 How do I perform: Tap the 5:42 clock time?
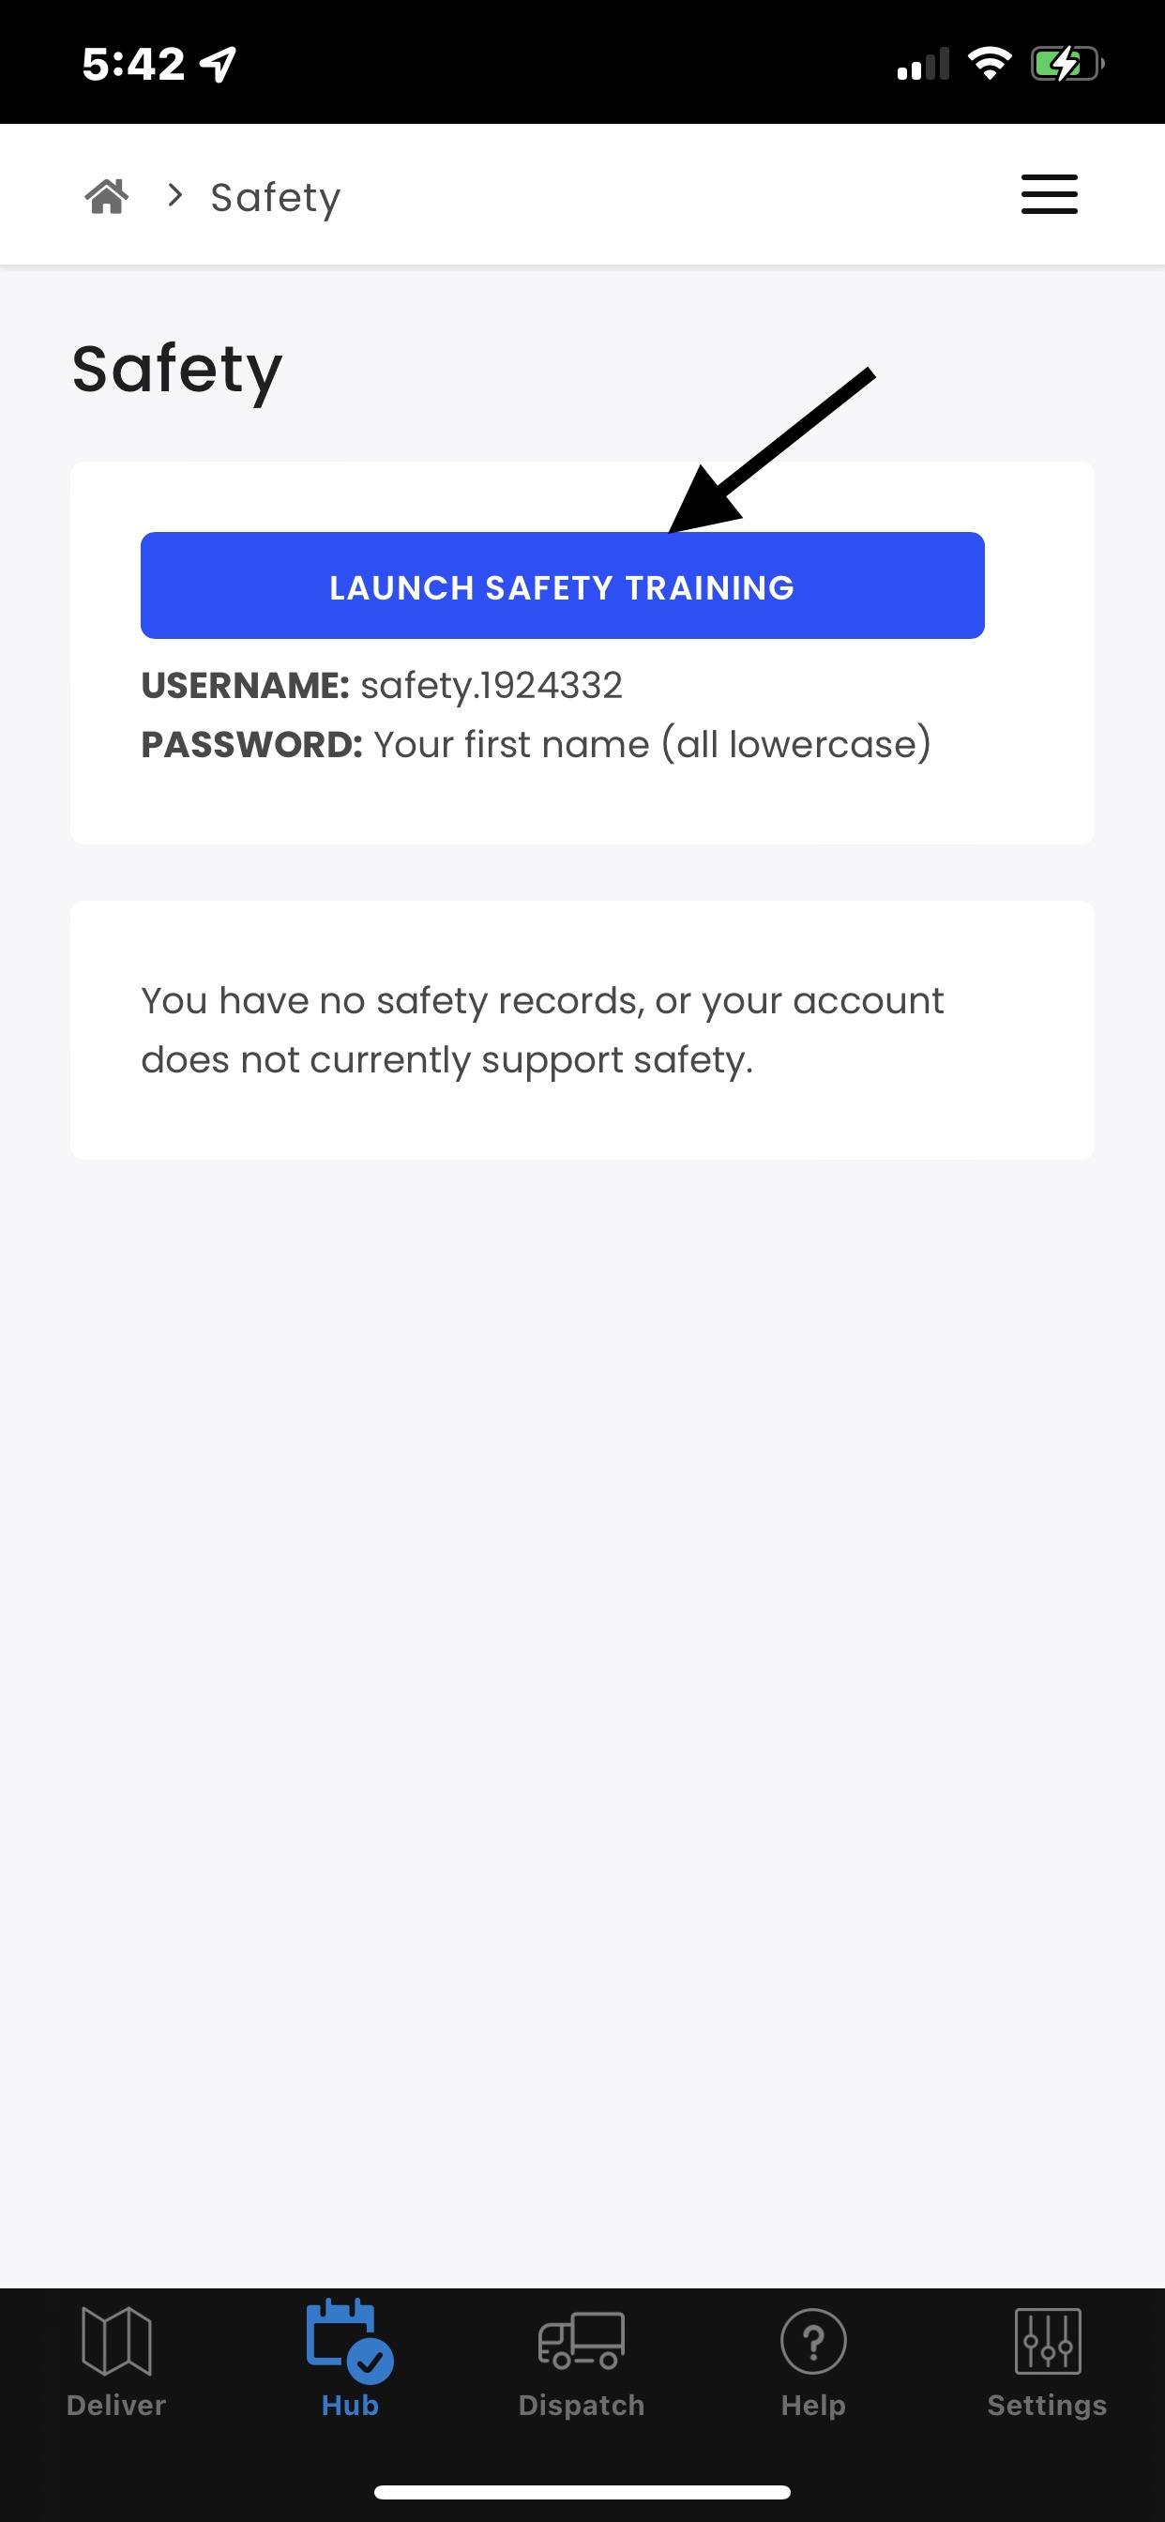coord(133,65)
